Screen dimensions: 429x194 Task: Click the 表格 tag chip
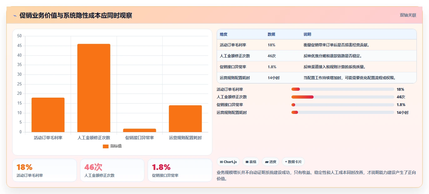point(251,162)
